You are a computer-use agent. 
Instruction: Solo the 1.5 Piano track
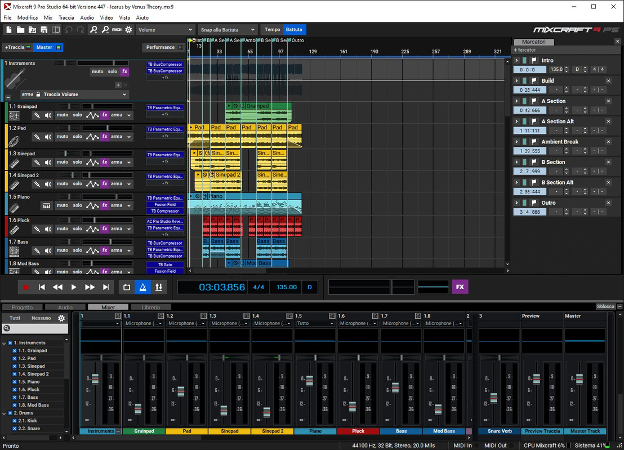point(77,205)
